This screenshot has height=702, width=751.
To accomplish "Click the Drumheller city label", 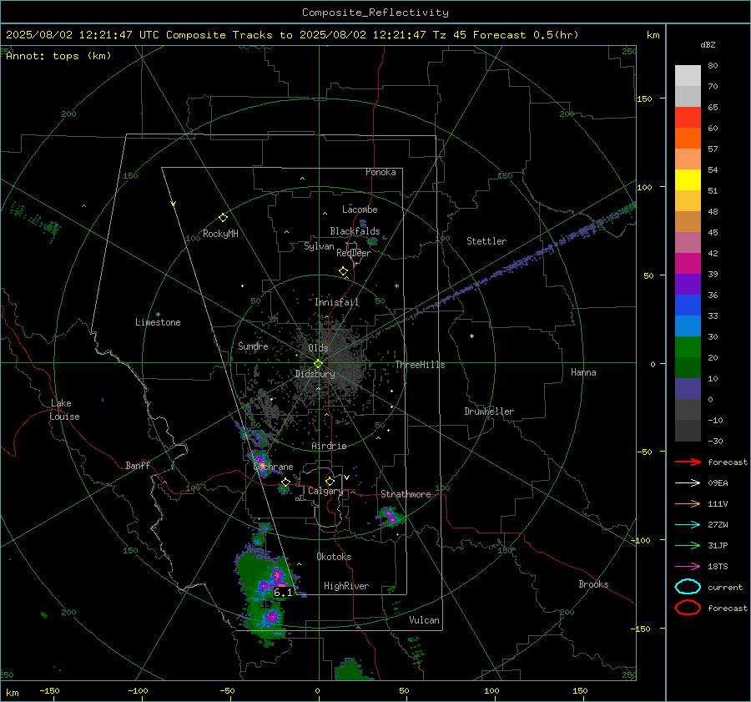I will pyautogui.click(x=489, y=412).
